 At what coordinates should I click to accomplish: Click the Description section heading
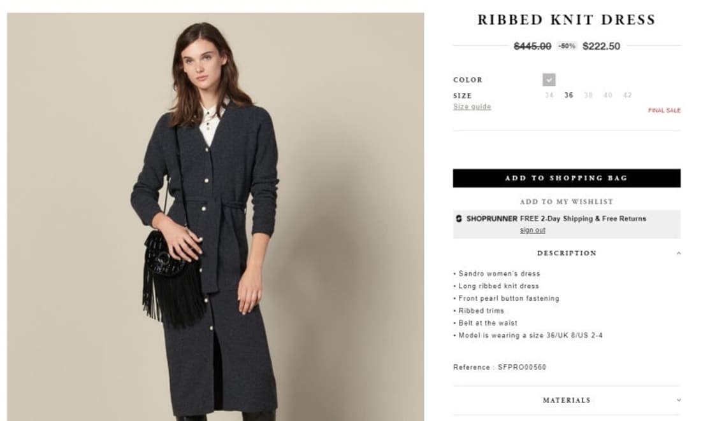click(x=567, y=253)
